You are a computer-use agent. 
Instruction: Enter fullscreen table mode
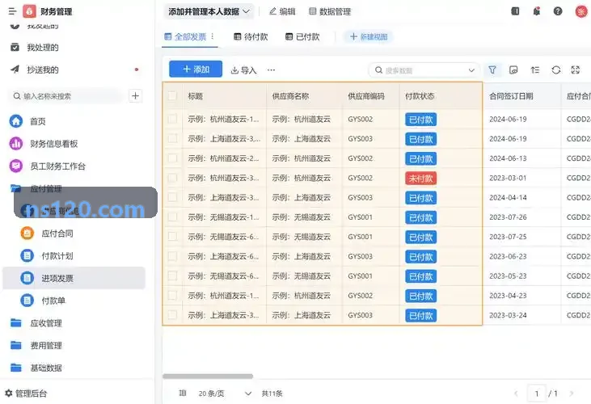pos(576,70)
